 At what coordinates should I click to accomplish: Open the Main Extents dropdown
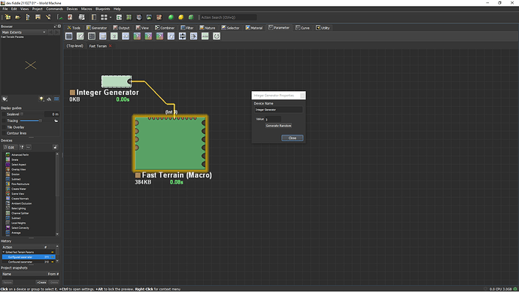click(23, 32)
